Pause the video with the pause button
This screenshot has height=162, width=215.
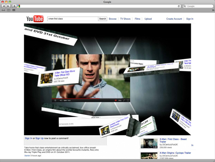point(55,100)
